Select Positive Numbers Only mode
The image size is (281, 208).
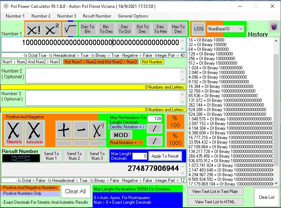tap(30, 193)
